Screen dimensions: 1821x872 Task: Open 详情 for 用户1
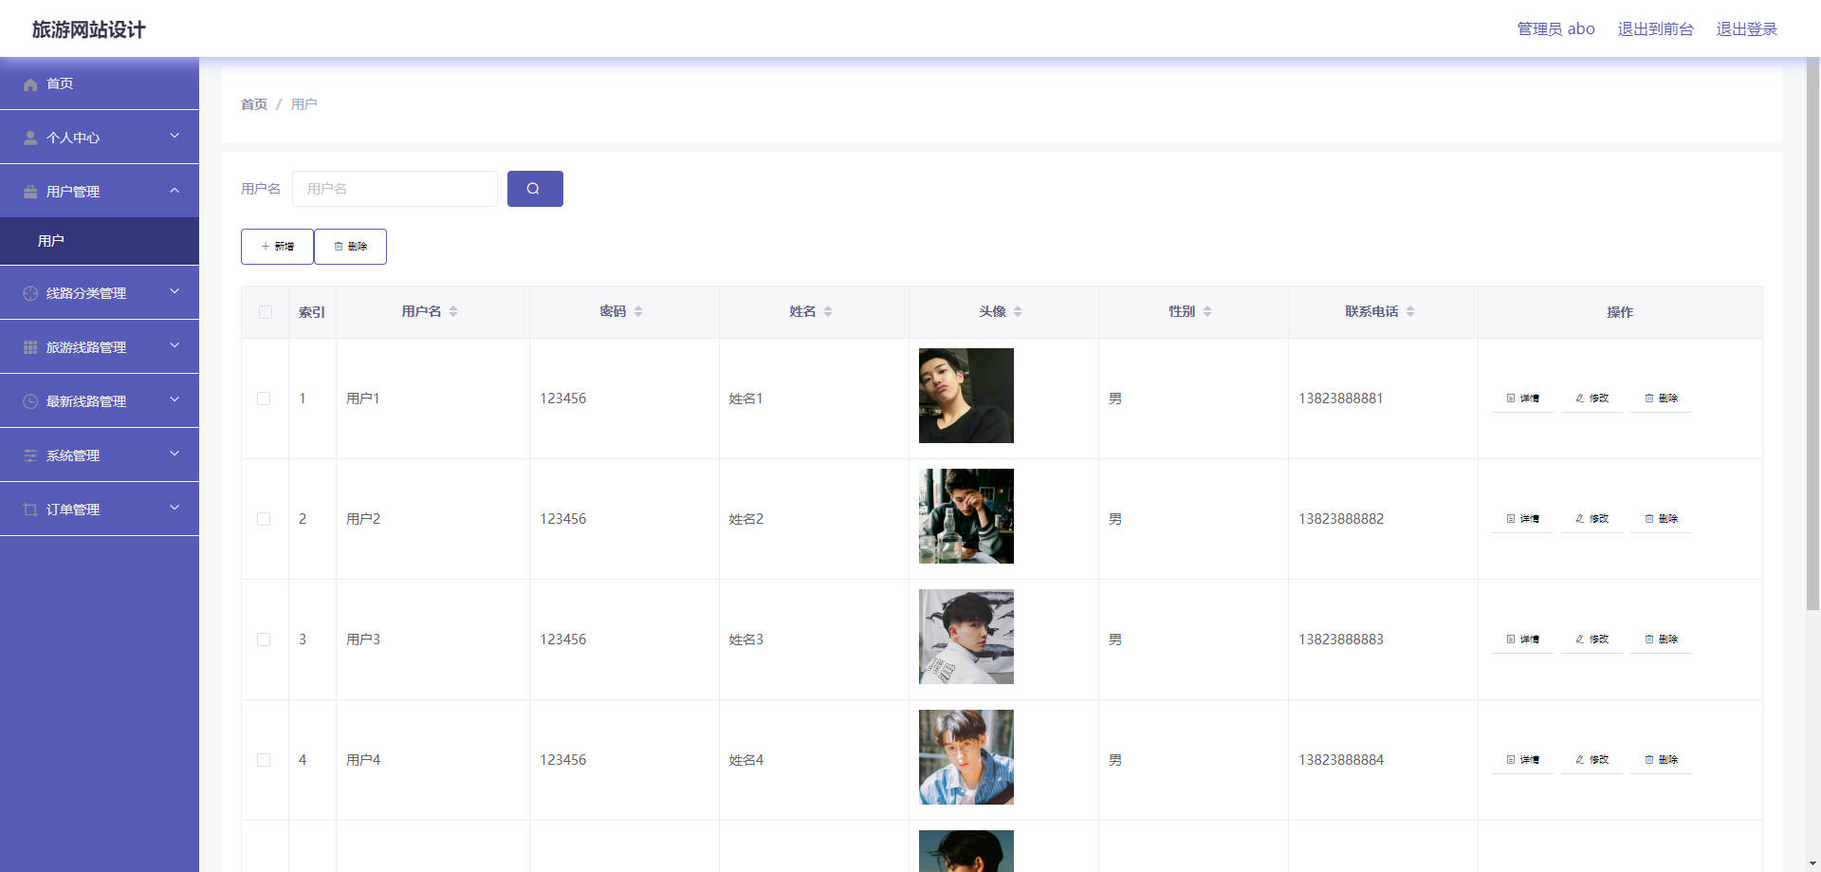click(1522, 399)
